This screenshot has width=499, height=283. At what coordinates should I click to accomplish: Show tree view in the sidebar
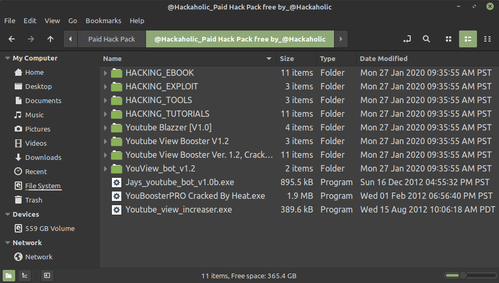(x=25, y=276)
